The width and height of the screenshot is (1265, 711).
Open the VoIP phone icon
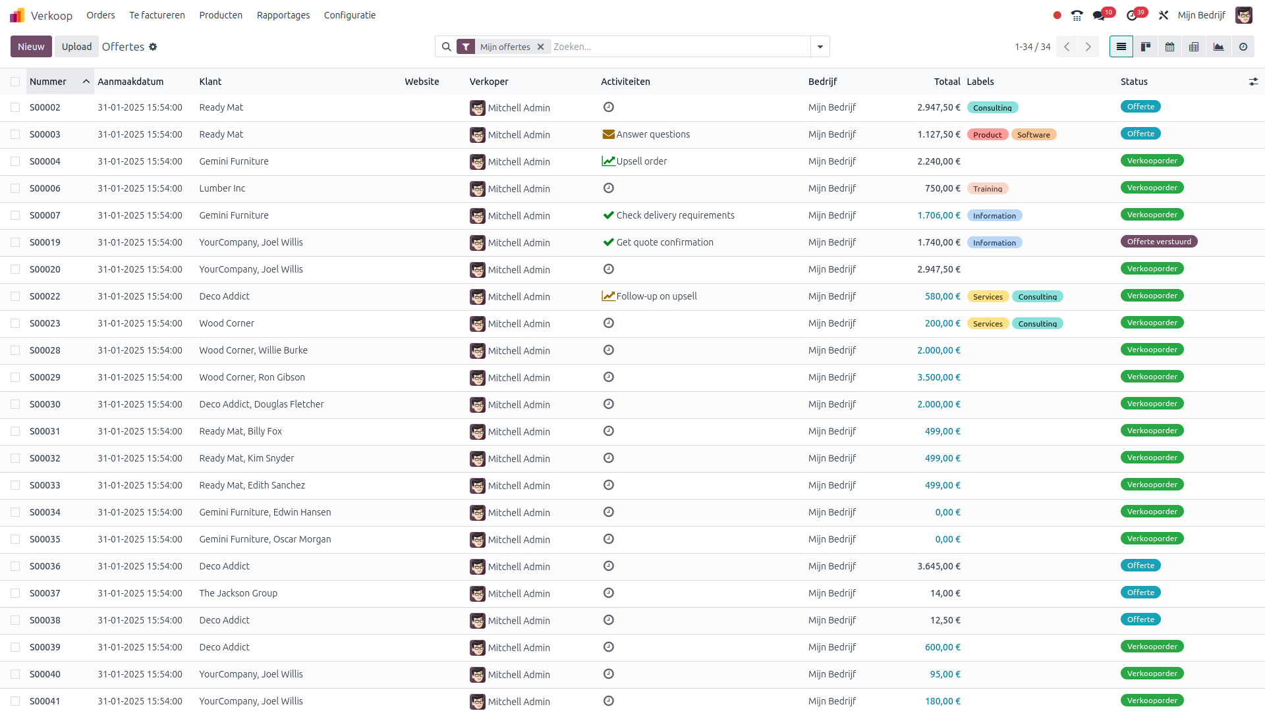[x=1077, y=15]
